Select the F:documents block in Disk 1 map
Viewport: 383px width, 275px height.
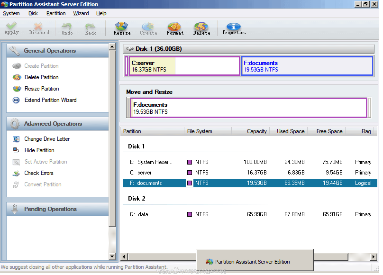[x=307, y=66]
